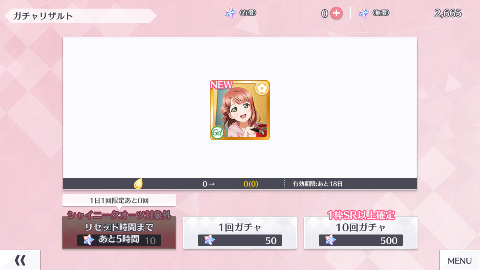The height and width of the screenshot is (270, 480).
Task: Click the 1日1回限定あと0回 label
Action: pos(119,200)
